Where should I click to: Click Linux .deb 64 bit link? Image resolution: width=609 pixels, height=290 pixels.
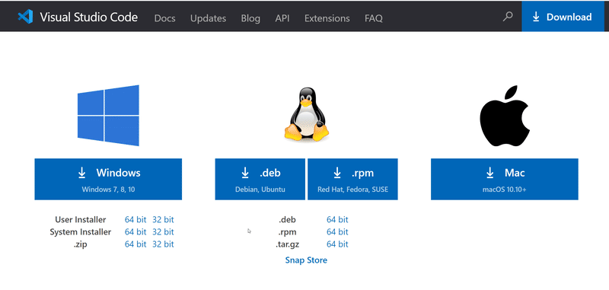(x=337, y=220)
